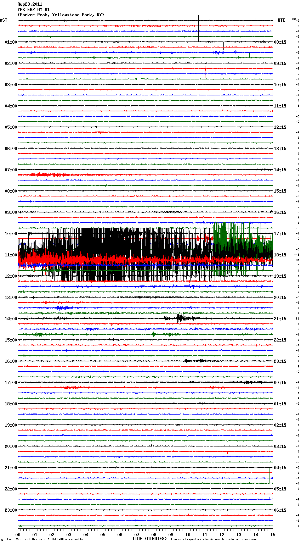Screen dimensions: 301x544
Task: Click the 05:15 UTC time label
Action: tap(280, 489)
